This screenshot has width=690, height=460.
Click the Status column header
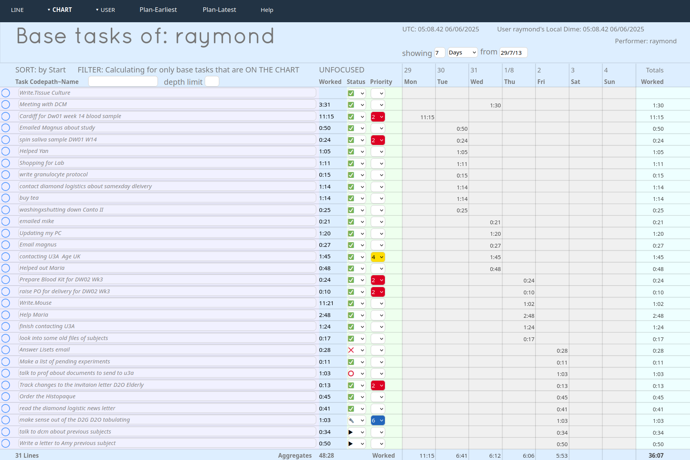356,82
